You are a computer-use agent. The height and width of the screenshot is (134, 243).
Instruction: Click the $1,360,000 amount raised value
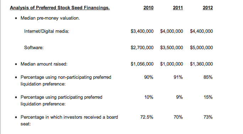tap(201, 64)
